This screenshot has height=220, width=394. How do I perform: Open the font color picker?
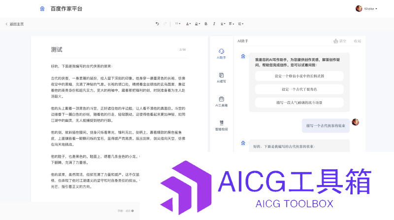[188, 24]
